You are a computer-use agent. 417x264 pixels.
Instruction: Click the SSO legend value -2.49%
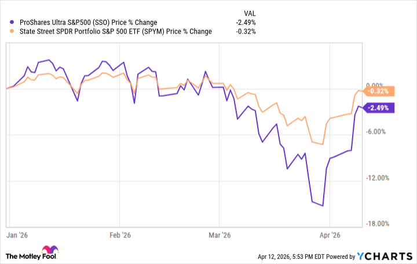click(x=246, y=23)
